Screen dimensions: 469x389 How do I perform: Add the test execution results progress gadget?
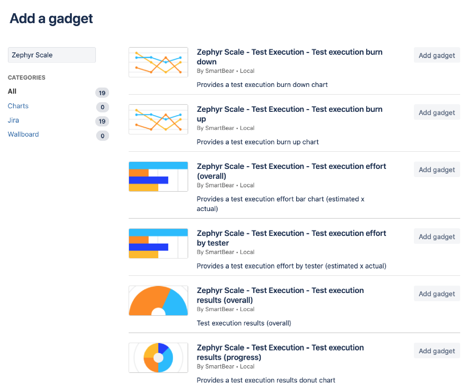[436, 351]
